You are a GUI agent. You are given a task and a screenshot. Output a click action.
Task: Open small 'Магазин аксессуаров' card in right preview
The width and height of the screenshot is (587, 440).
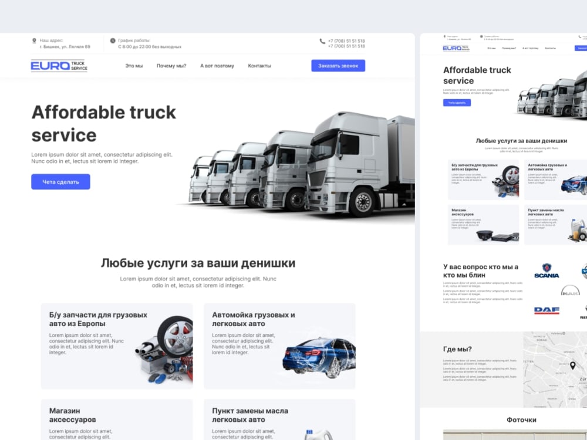coord(483,225)
